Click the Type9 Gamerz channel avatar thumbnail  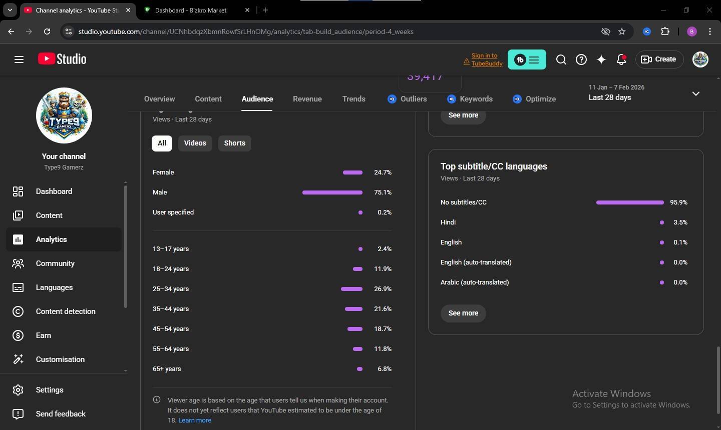click(x=64, y=115)
